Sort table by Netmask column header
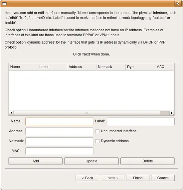The height and width of the screenshot is (190, 183). pyautogui.click(x=111, y=67)
